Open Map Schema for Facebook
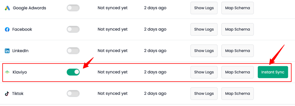The width and height of the screenshot is (295, 106). pyautogui.click(x=238, y=29)
